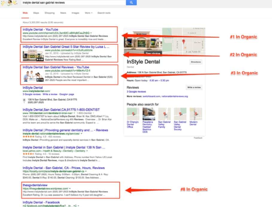This screenshot has height=207, width=272.
Task: Open the video thumbnail for the Luisa L review
Action: tap(33, 55)
